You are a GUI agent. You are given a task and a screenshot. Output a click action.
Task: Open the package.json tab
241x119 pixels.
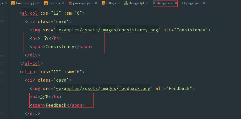point(83,3)
